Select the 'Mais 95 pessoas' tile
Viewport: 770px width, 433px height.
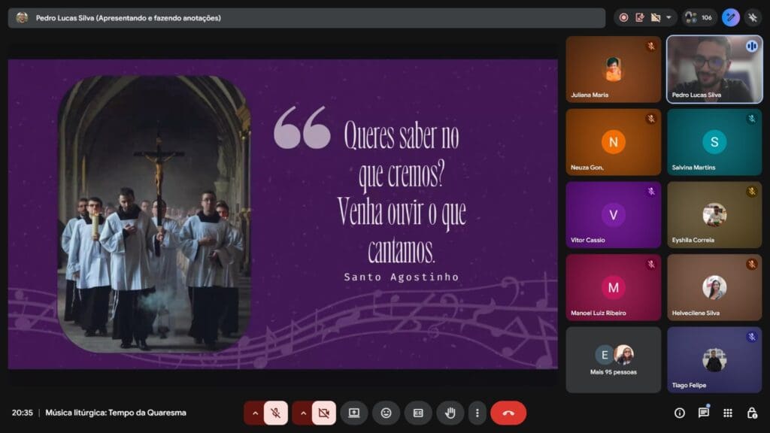[613, 359]
